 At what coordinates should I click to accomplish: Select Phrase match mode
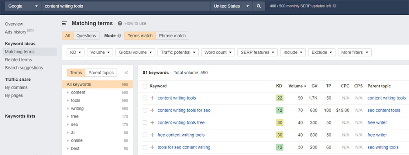tap(173, 36)
